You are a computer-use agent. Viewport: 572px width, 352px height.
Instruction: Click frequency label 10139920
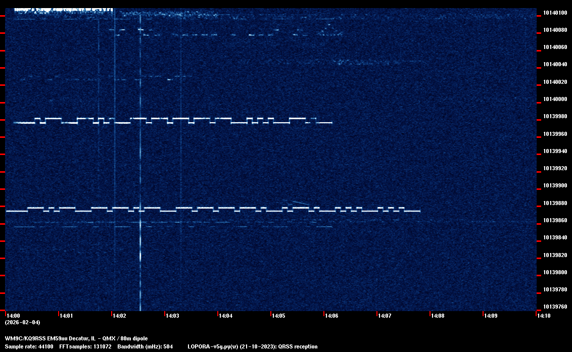(555, 169)
